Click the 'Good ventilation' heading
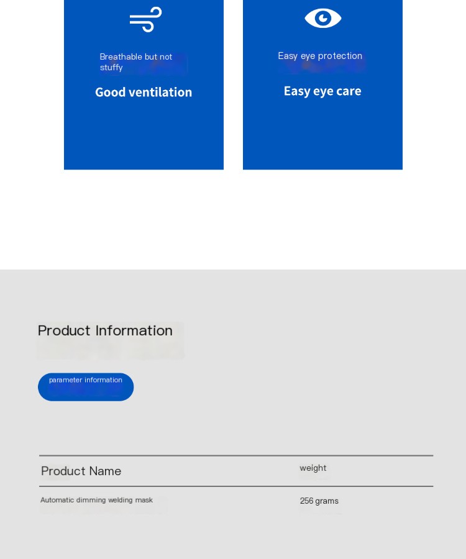Image resolution: width=466 pixels, height=559 pixels. 144,93
